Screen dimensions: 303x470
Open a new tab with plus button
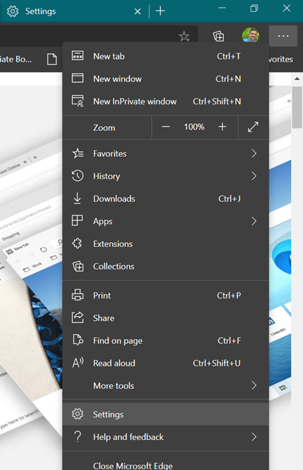coord(160,11)
